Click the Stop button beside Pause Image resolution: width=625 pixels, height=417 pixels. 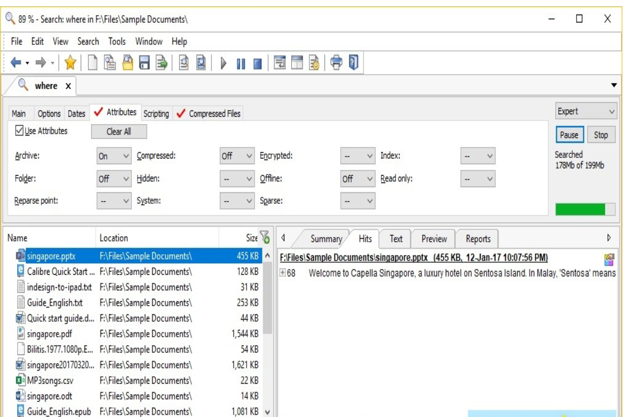[x=601, y=135]
